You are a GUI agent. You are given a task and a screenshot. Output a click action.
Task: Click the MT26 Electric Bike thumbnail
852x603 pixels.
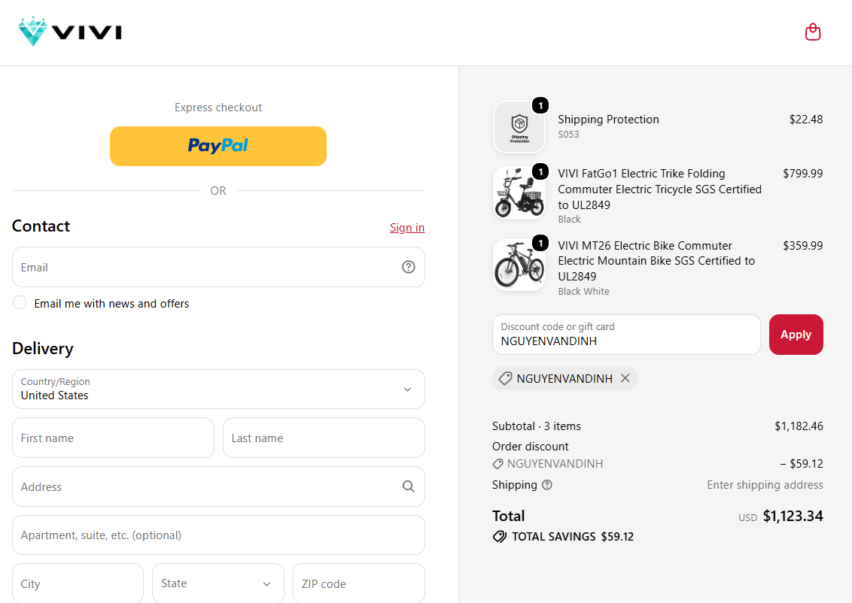(x=519, y=265)
